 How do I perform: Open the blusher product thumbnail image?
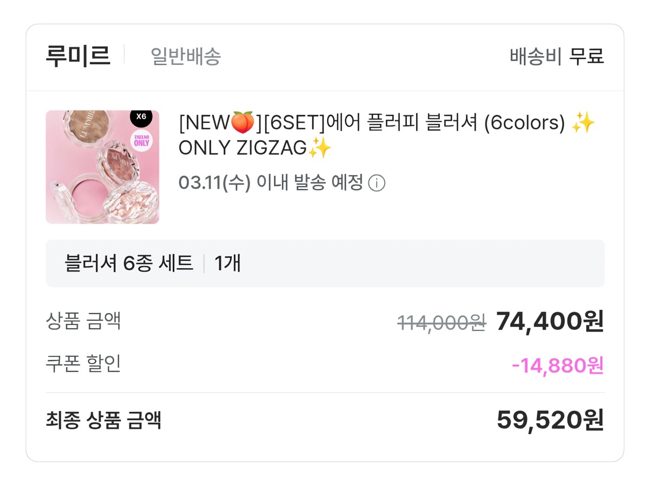point(102,167)
